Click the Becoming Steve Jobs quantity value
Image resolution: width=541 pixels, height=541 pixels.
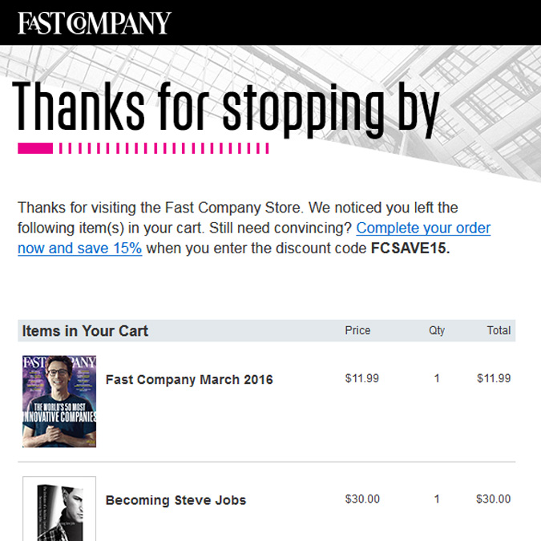tap(437, 499)
